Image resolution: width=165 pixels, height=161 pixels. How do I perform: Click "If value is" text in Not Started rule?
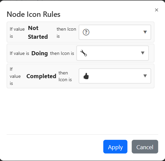(x=17, y=33)
